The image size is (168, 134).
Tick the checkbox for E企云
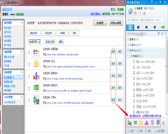(29, 64)
